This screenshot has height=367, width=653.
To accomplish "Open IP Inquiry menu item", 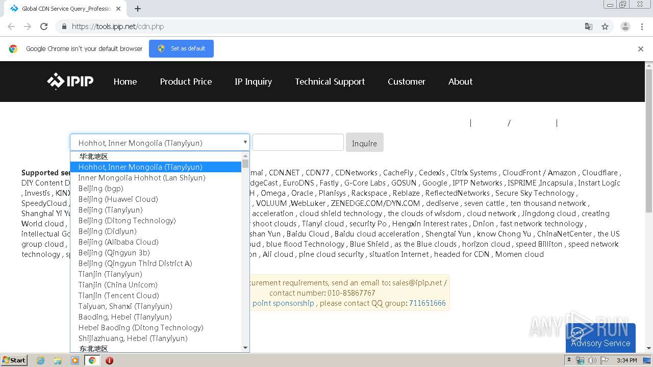I will pos(253,82).
